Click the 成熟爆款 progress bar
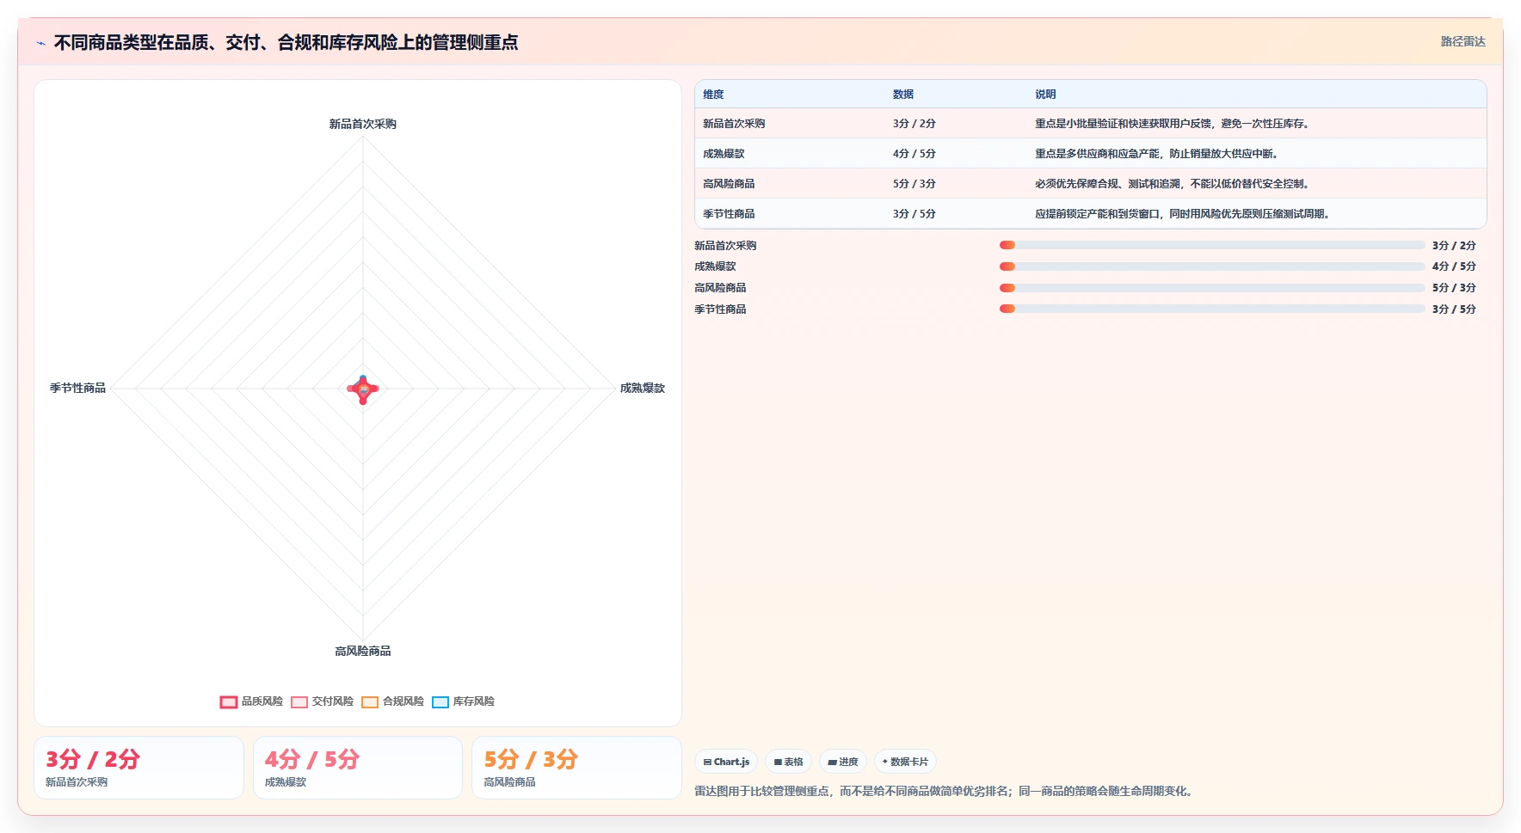Viewport: 1521px width, 833px height. pos(1212,266)
